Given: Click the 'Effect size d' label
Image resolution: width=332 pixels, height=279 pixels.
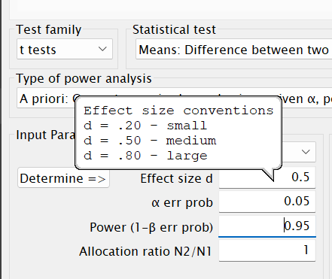Looking at the screenshot, I should click(x=176, y=178).
